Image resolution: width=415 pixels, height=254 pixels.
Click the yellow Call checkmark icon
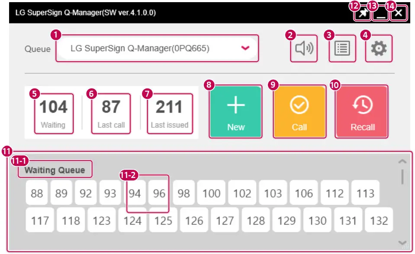[x=299, y=111]
